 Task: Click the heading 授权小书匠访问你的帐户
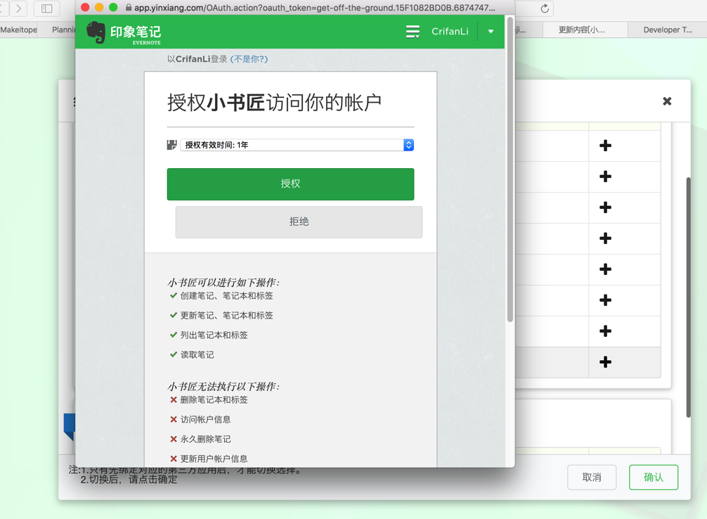click(274, 103)
